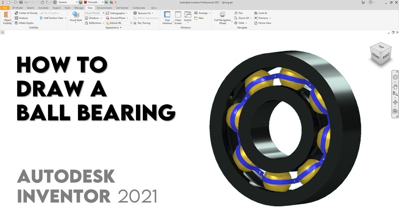Open the Default IBL lighting dropdown
The image size is (399, 224).
tap(119, 23)
